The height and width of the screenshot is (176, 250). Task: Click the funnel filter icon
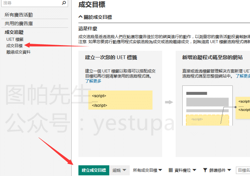click(x=205, y=170)
